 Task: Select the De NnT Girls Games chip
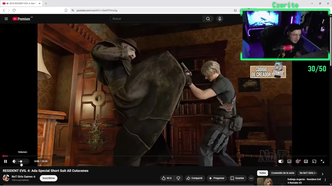click(308, 173)
